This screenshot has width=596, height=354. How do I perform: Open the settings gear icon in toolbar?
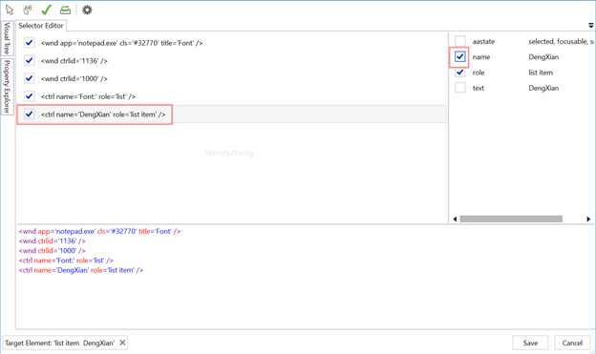click(x=87, y=10)
